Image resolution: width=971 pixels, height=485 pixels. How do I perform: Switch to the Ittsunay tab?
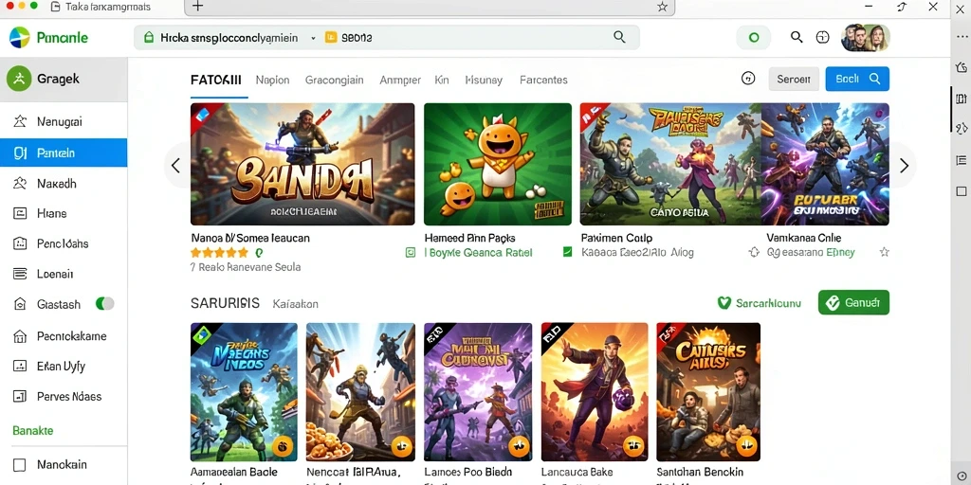tap(483, 80)
